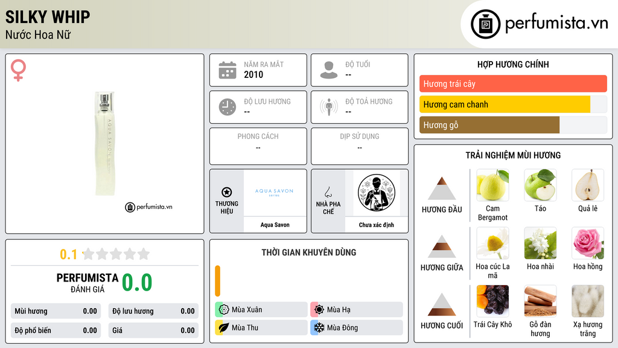The width and height of the screenshot is (618, 348).
Task: Click the Độ phổ biến score row
Action: point(56,330)
